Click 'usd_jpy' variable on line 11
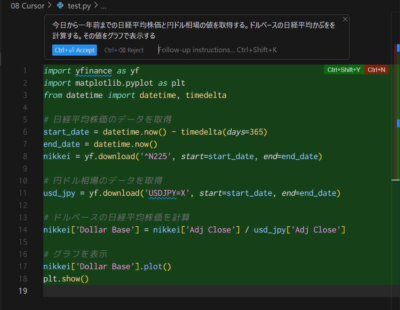 [x=59, y=193]
